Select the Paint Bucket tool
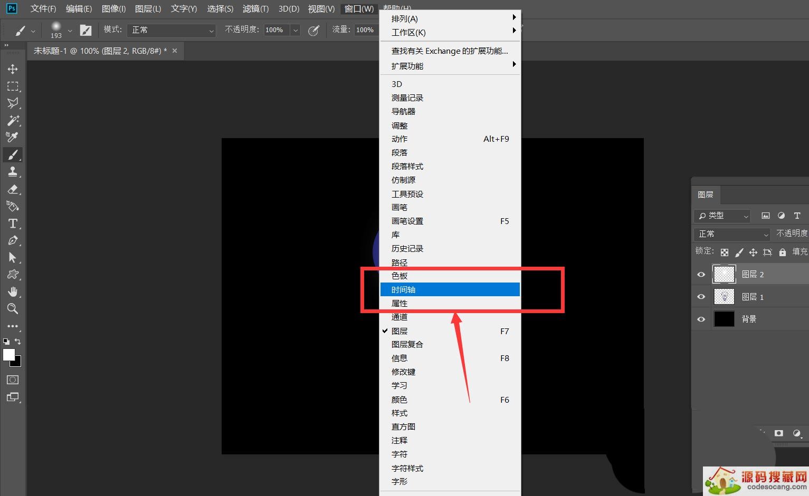This screenshot has width=809, height=496. (x=13, y=206)
